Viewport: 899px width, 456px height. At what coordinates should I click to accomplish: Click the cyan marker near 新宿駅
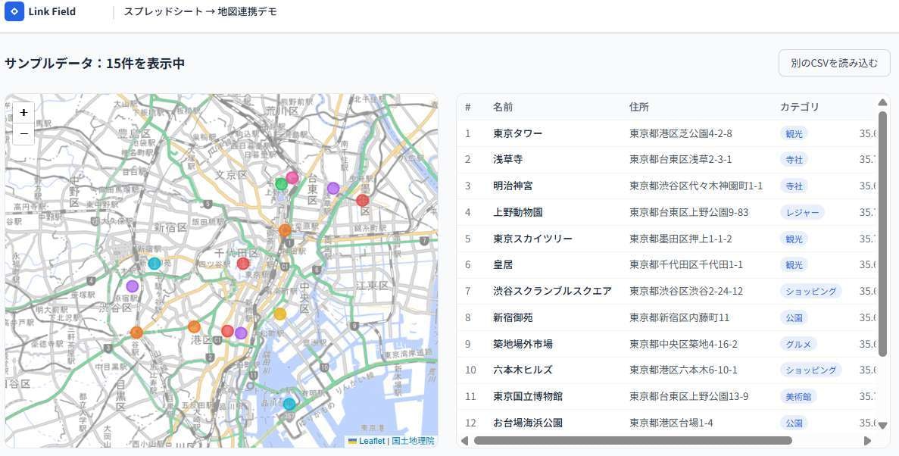(x=155, y=264)
